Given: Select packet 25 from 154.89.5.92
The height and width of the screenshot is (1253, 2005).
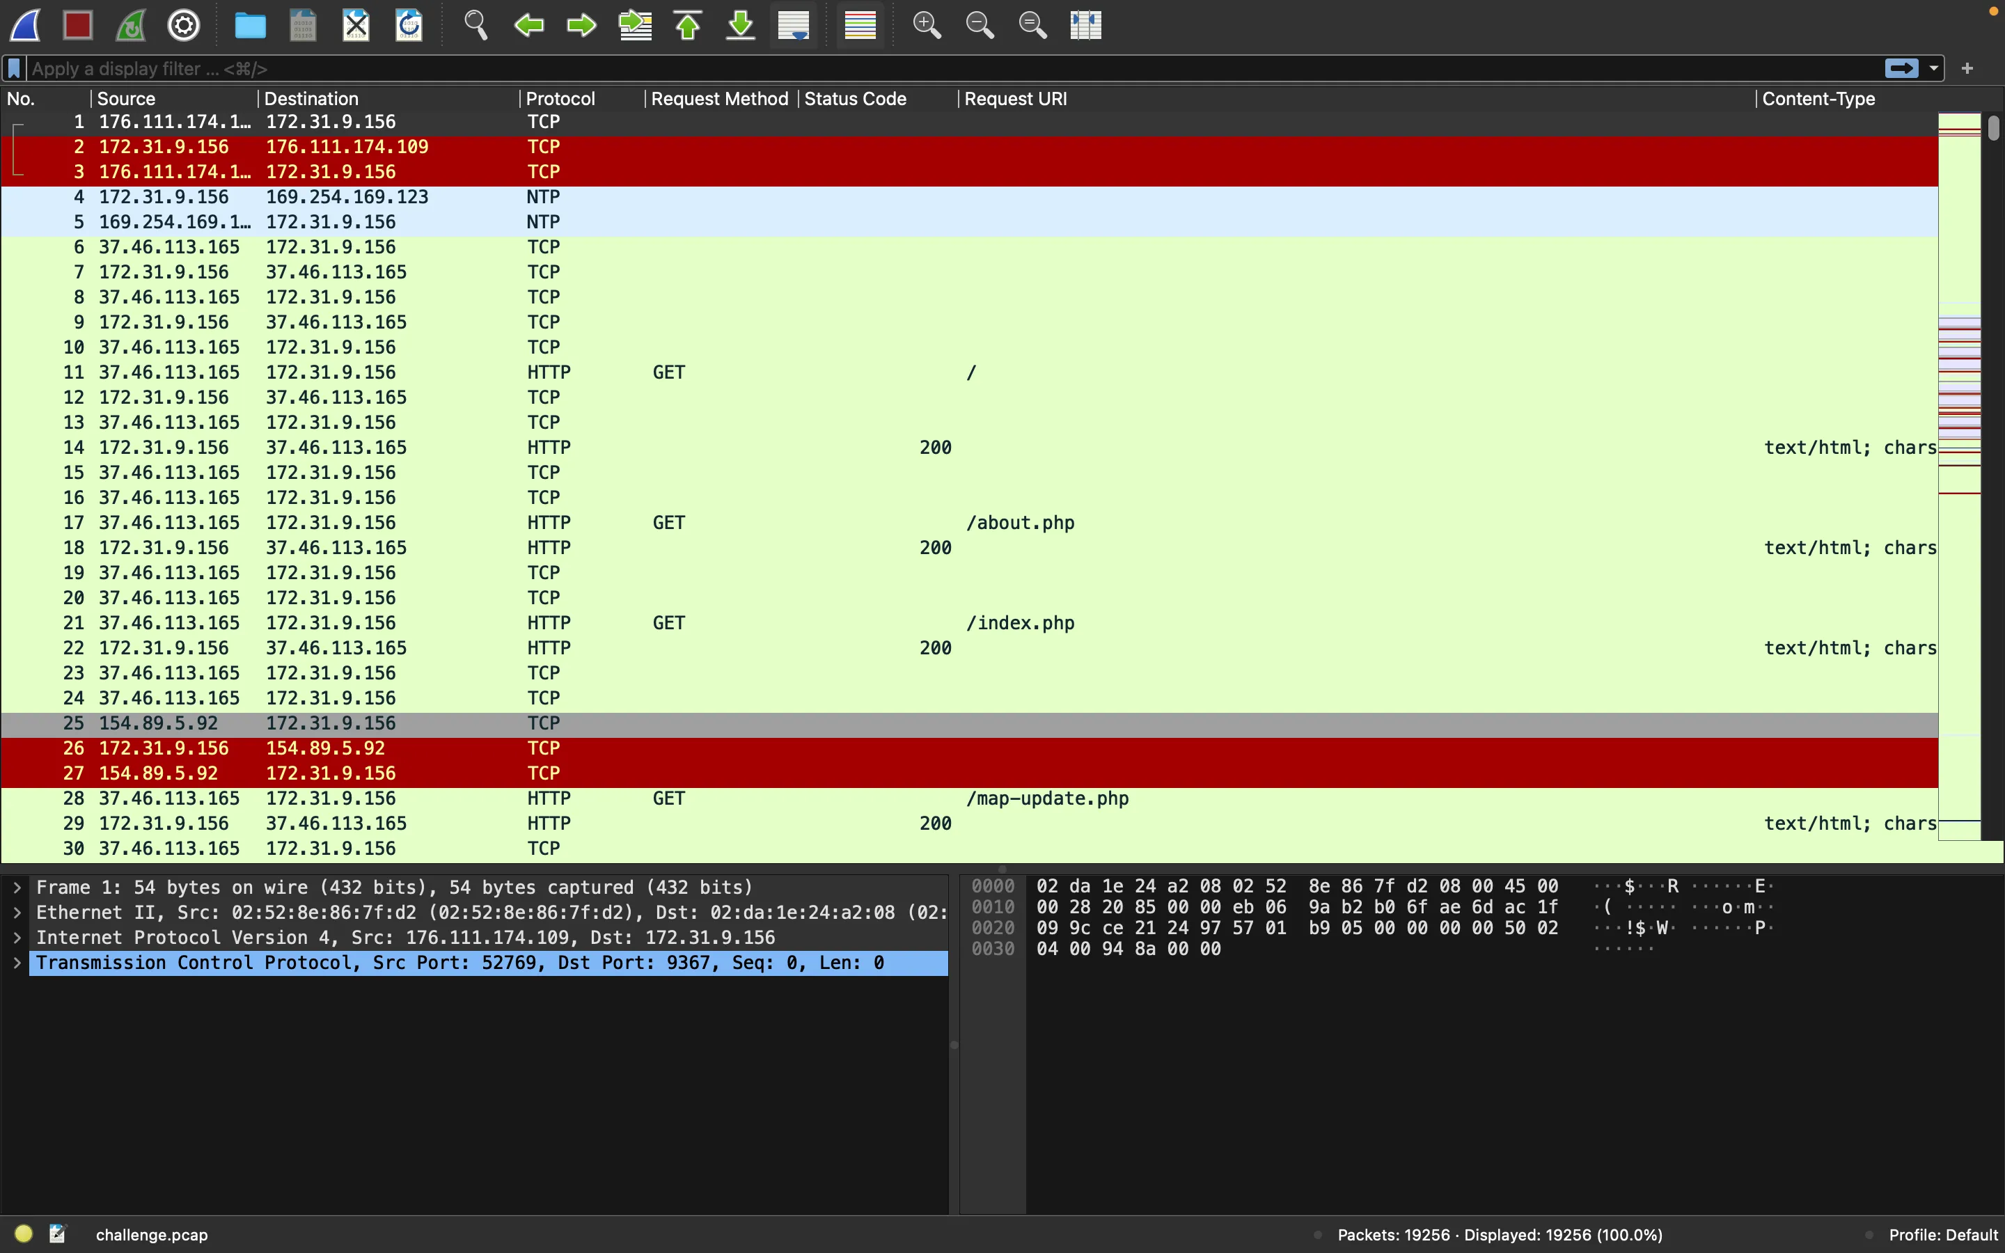Looking at the screenshot, I should pos(969,723).
